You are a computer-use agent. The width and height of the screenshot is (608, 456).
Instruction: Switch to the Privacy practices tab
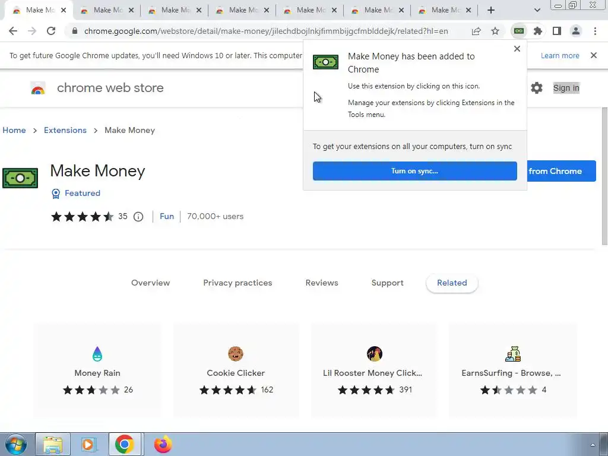(237, 283)
